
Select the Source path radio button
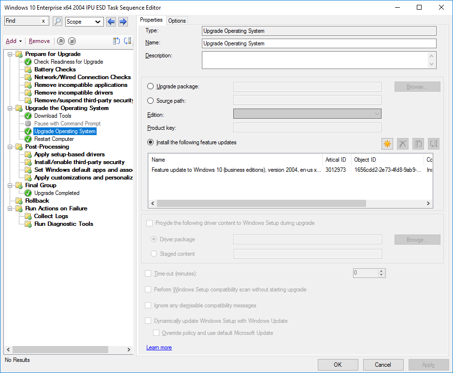click(151, 101)
